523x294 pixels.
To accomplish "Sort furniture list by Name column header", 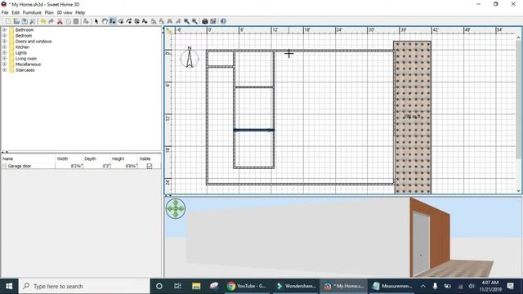I will pyautogui.click(x=29, y=158).
